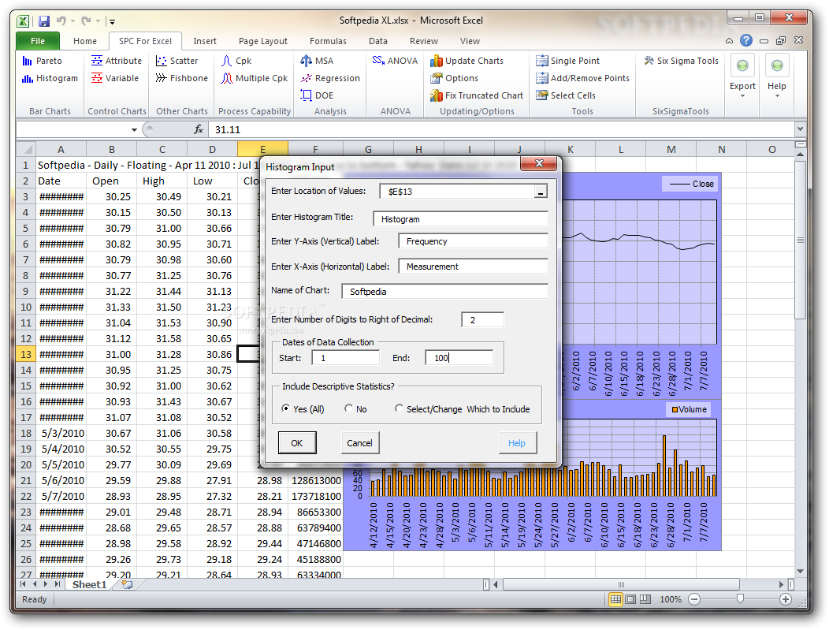Switch to the Formulas tab
The height and width of the screenshot is (630, 829).
click(x=328, y=41)
